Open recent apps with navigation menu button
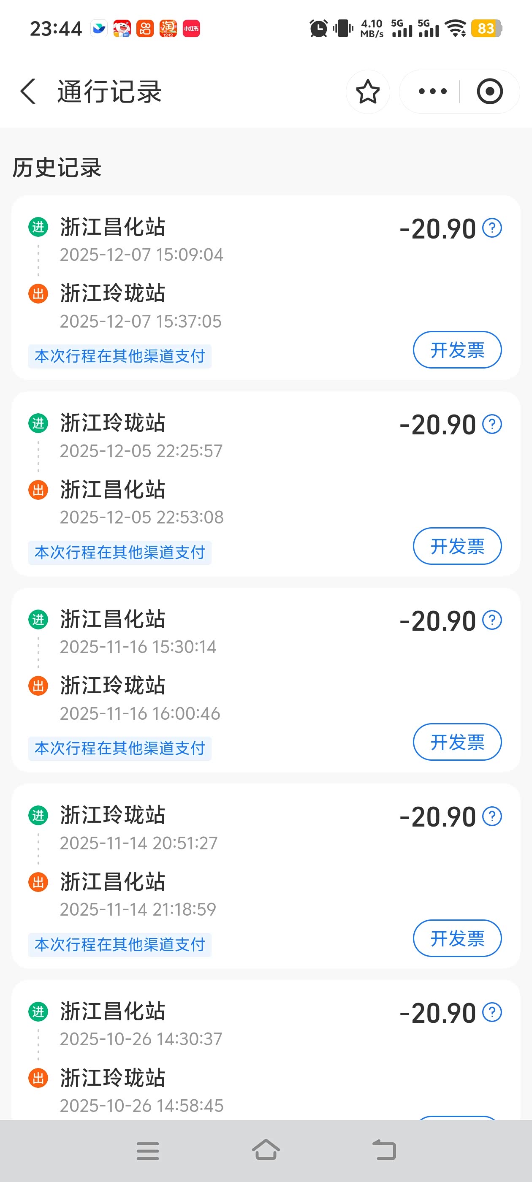The image size is (532, 1182). pos(148,1151)
